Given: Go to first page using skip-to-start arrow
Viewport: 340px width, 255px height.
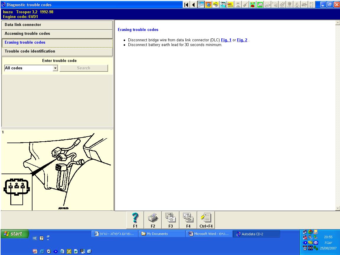Looking at the screenshot, I should [187, 5].
